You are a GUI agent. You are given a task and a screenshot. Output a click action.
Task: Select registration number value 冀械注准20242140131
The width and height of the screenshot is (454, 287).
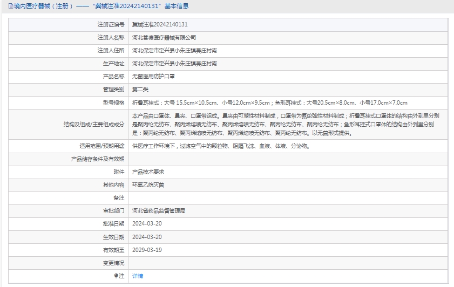160,25
